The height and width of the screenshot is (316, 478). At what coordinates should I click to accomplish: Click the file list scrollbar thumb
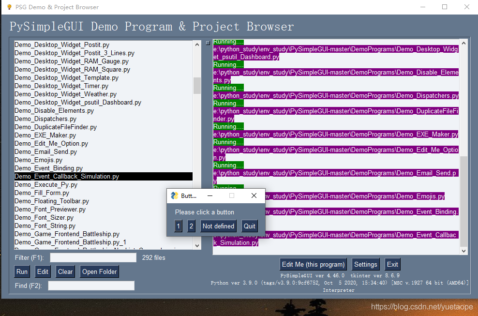pos(197,86)
